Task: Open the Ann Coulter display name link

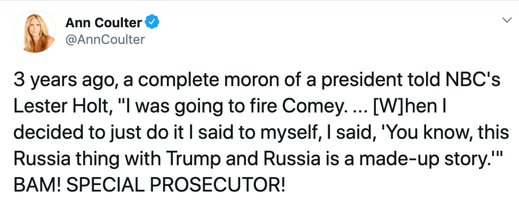Action: 104,22
